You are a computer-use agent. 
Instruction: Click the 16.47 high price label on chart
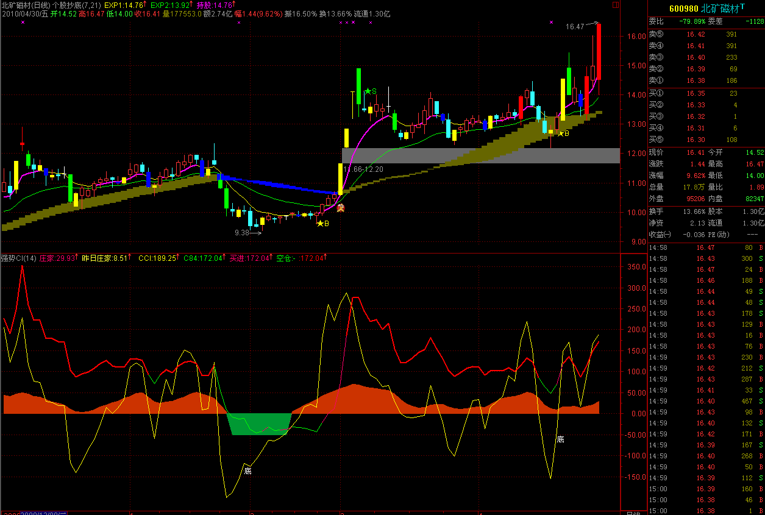click(x=575, y=27)
